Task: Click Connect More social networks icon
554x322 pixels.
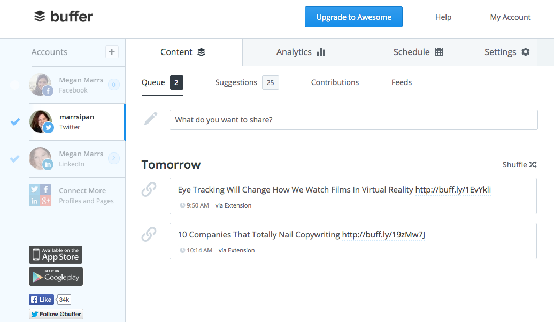Action: (x=40, y=195)
